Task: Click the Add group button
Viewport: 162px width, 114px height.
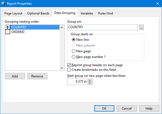Action: (x=15, y=76)
